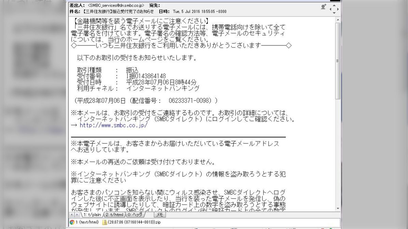
Task: Switch to the 0: ヘッダ tab
Action: [135, 215]
